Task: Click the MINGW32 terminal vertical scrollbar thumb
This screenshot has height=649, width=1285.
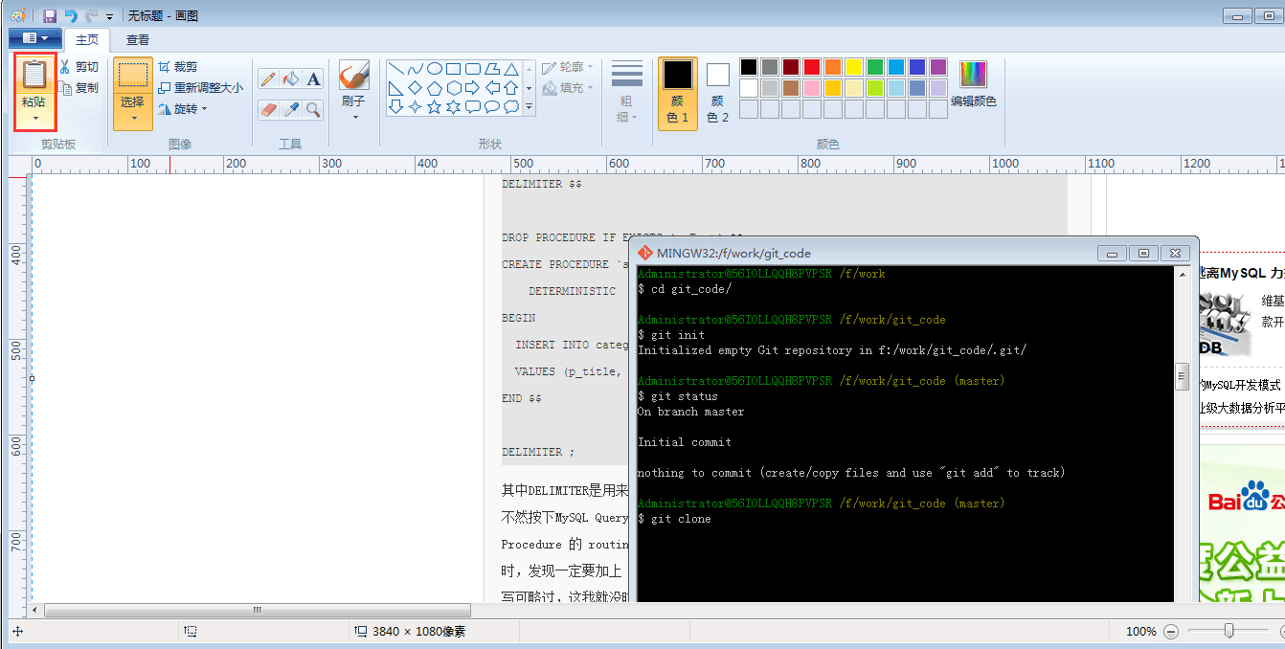Action: (1182, 376)
